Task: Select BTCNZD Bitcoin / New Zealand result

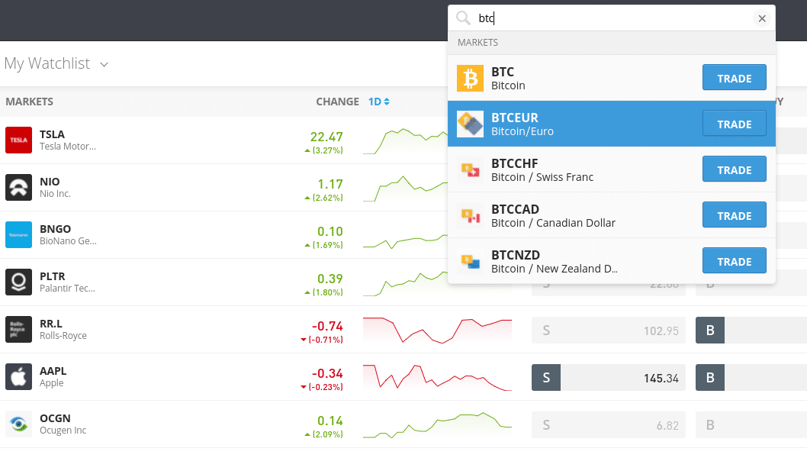Action: click(612, 261)
